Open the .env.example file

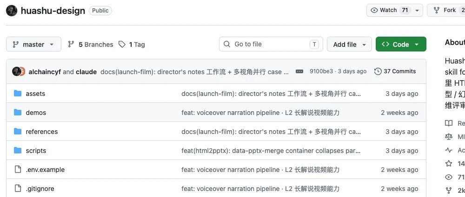coord(45,170)
